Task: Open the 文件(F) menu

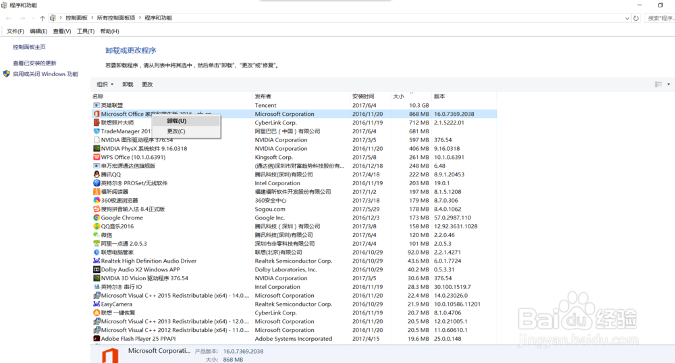Action: click(x=16, y=32)
